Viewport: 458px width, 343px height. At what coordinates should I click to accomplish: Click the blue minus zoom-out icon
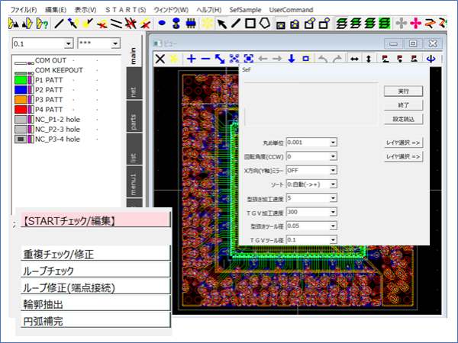[x=205, y=59]
